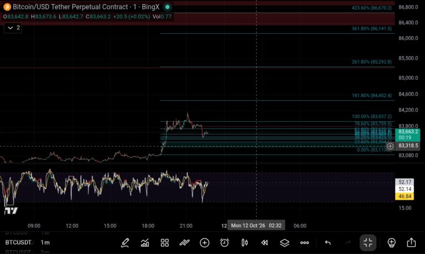
Task: Click the 09:00 time axis label
Action: click(x=34, y=226)
